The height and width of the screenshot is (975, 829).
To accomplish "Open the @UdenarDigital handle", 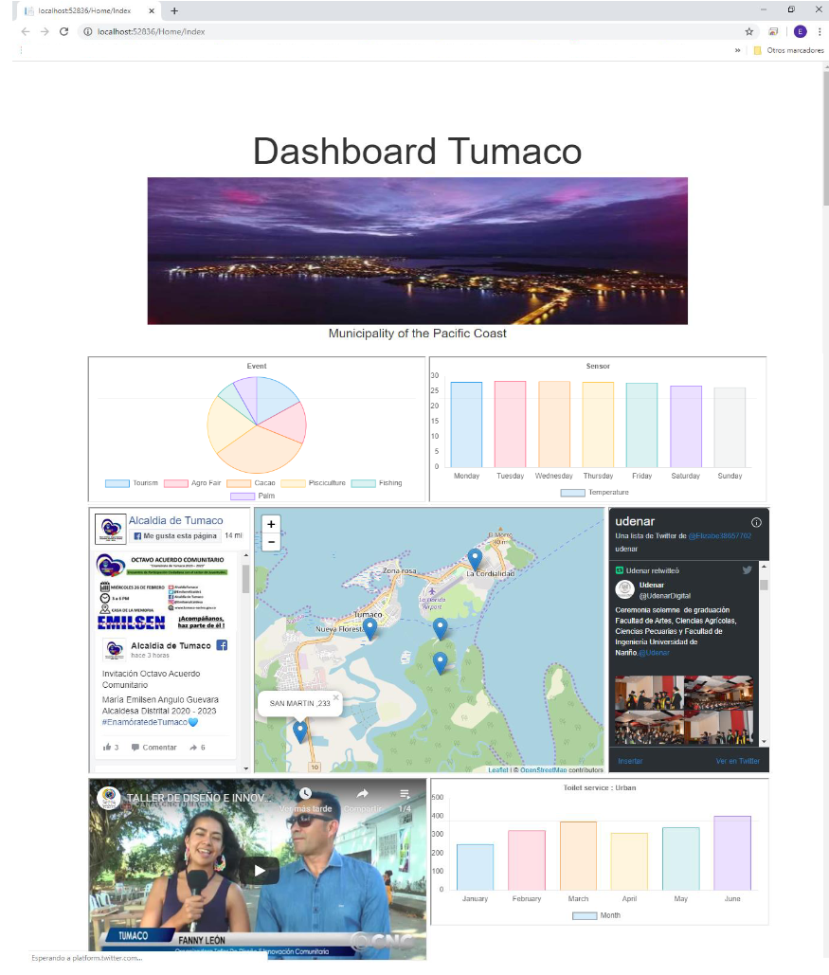I will tap(665, 596).
